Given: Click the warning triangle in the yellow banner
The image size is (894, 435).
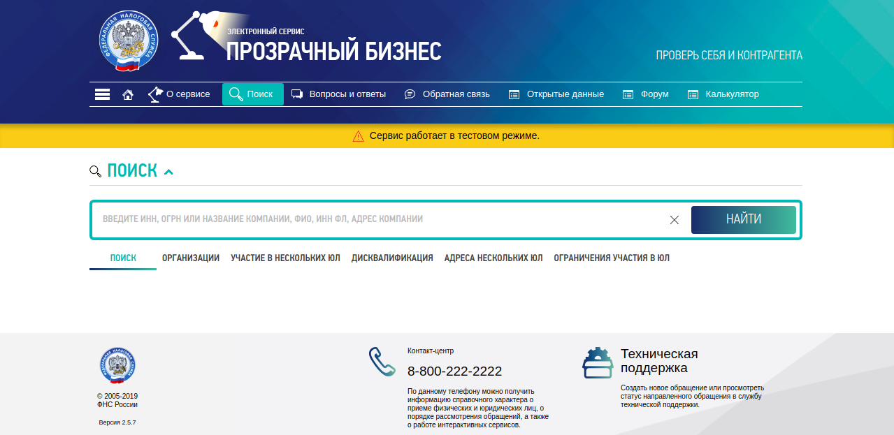Looking at the screenshot, I should pos(359,135).
